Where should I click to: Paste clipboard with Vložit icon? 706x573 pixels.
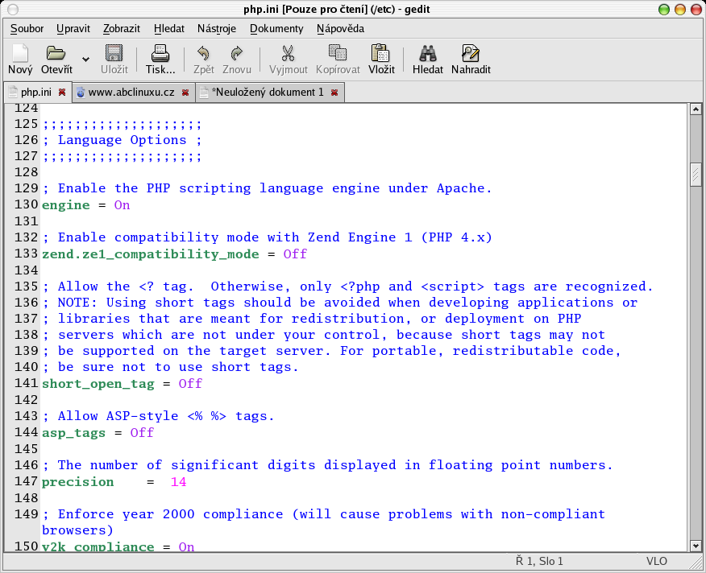[381, 59]
